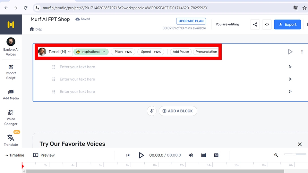Screen dimensions: 308x173
Task: Click the 10s mark on timeline ruler
Action: coord(155,165)
